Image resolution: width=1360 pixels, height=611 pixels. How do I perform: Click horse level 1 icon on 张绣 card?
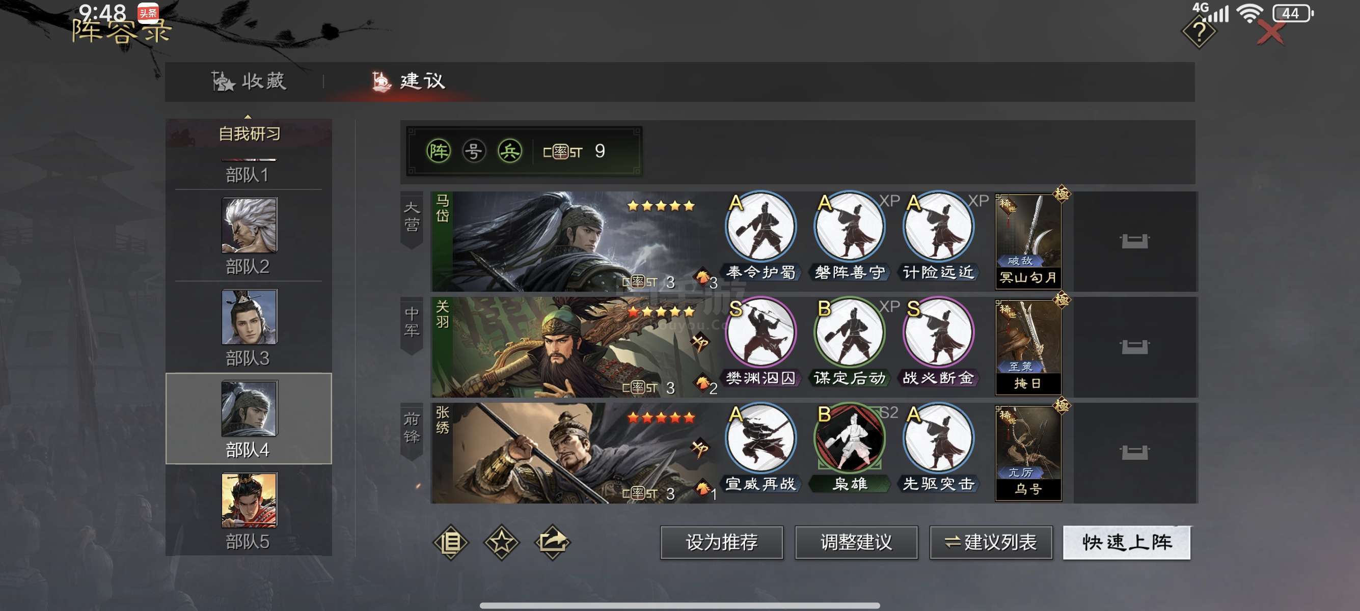pyautogui.click(x=706, y=491)
